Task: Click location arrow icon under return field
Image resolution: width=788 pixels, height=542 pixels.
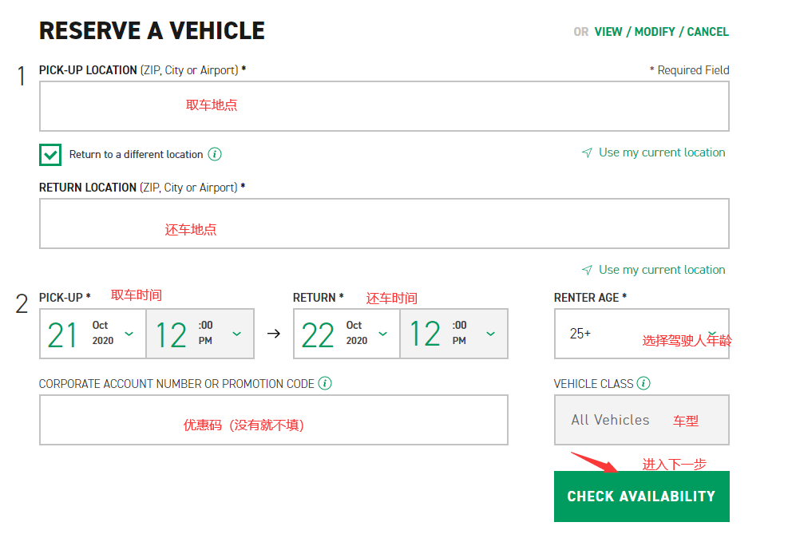Action: (x=587, y=270)
